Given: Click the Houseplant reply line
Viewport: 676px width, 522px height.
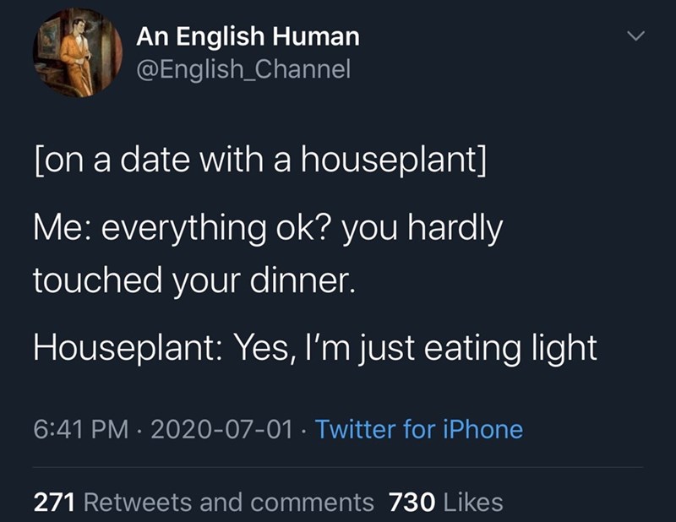Looking at the screenshot, I should tap(315, 347).
